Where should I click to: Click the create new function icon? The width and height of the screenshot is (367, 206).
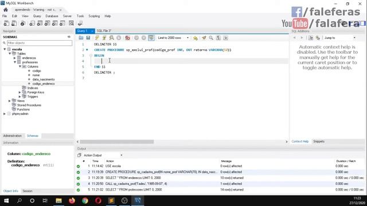(63, 23)
